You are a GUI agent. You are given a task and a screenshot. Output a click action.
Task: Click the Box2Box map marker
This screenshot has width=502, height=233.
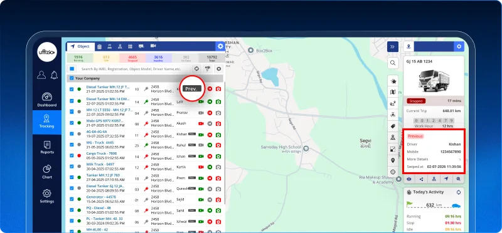pos(250,50)
